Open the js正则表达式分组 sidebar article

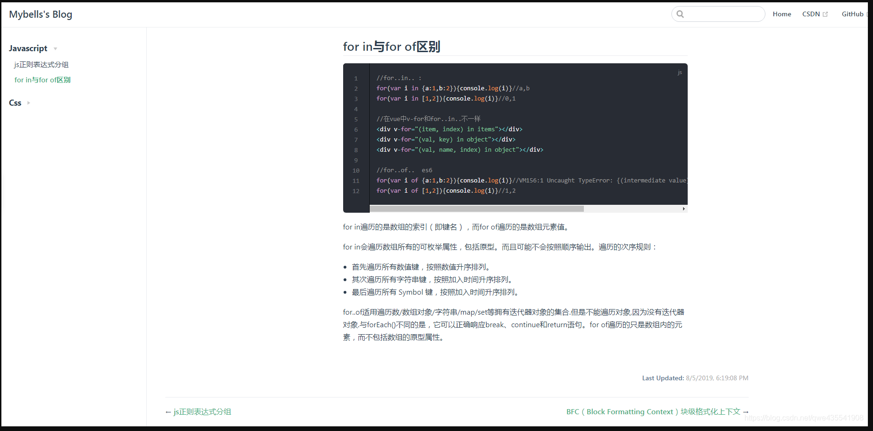(41, 65)
